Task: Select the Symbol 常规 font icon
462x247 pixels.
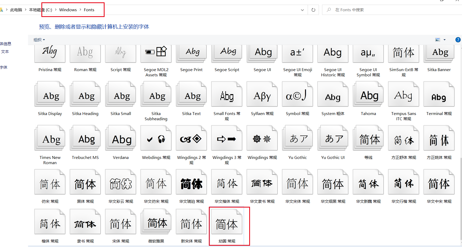Action: 297,94
